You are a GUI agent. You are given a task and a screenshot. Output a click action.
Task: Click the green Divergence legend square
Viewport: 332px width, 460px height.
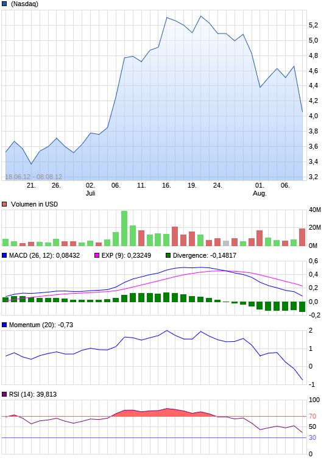tap(168, 255)
